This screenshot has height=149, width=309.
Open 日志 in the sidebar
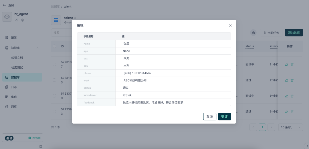tap(22, 87)
